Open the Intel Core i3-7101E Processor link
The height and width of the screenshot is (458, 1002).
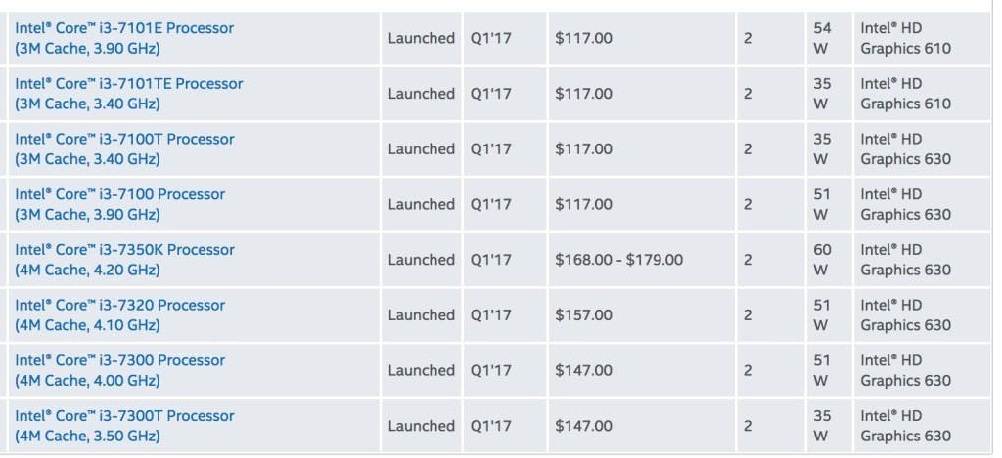pos(124,29)
